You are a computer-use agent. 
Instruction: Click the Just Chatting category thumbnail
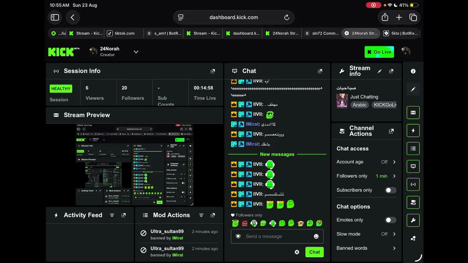342,101
